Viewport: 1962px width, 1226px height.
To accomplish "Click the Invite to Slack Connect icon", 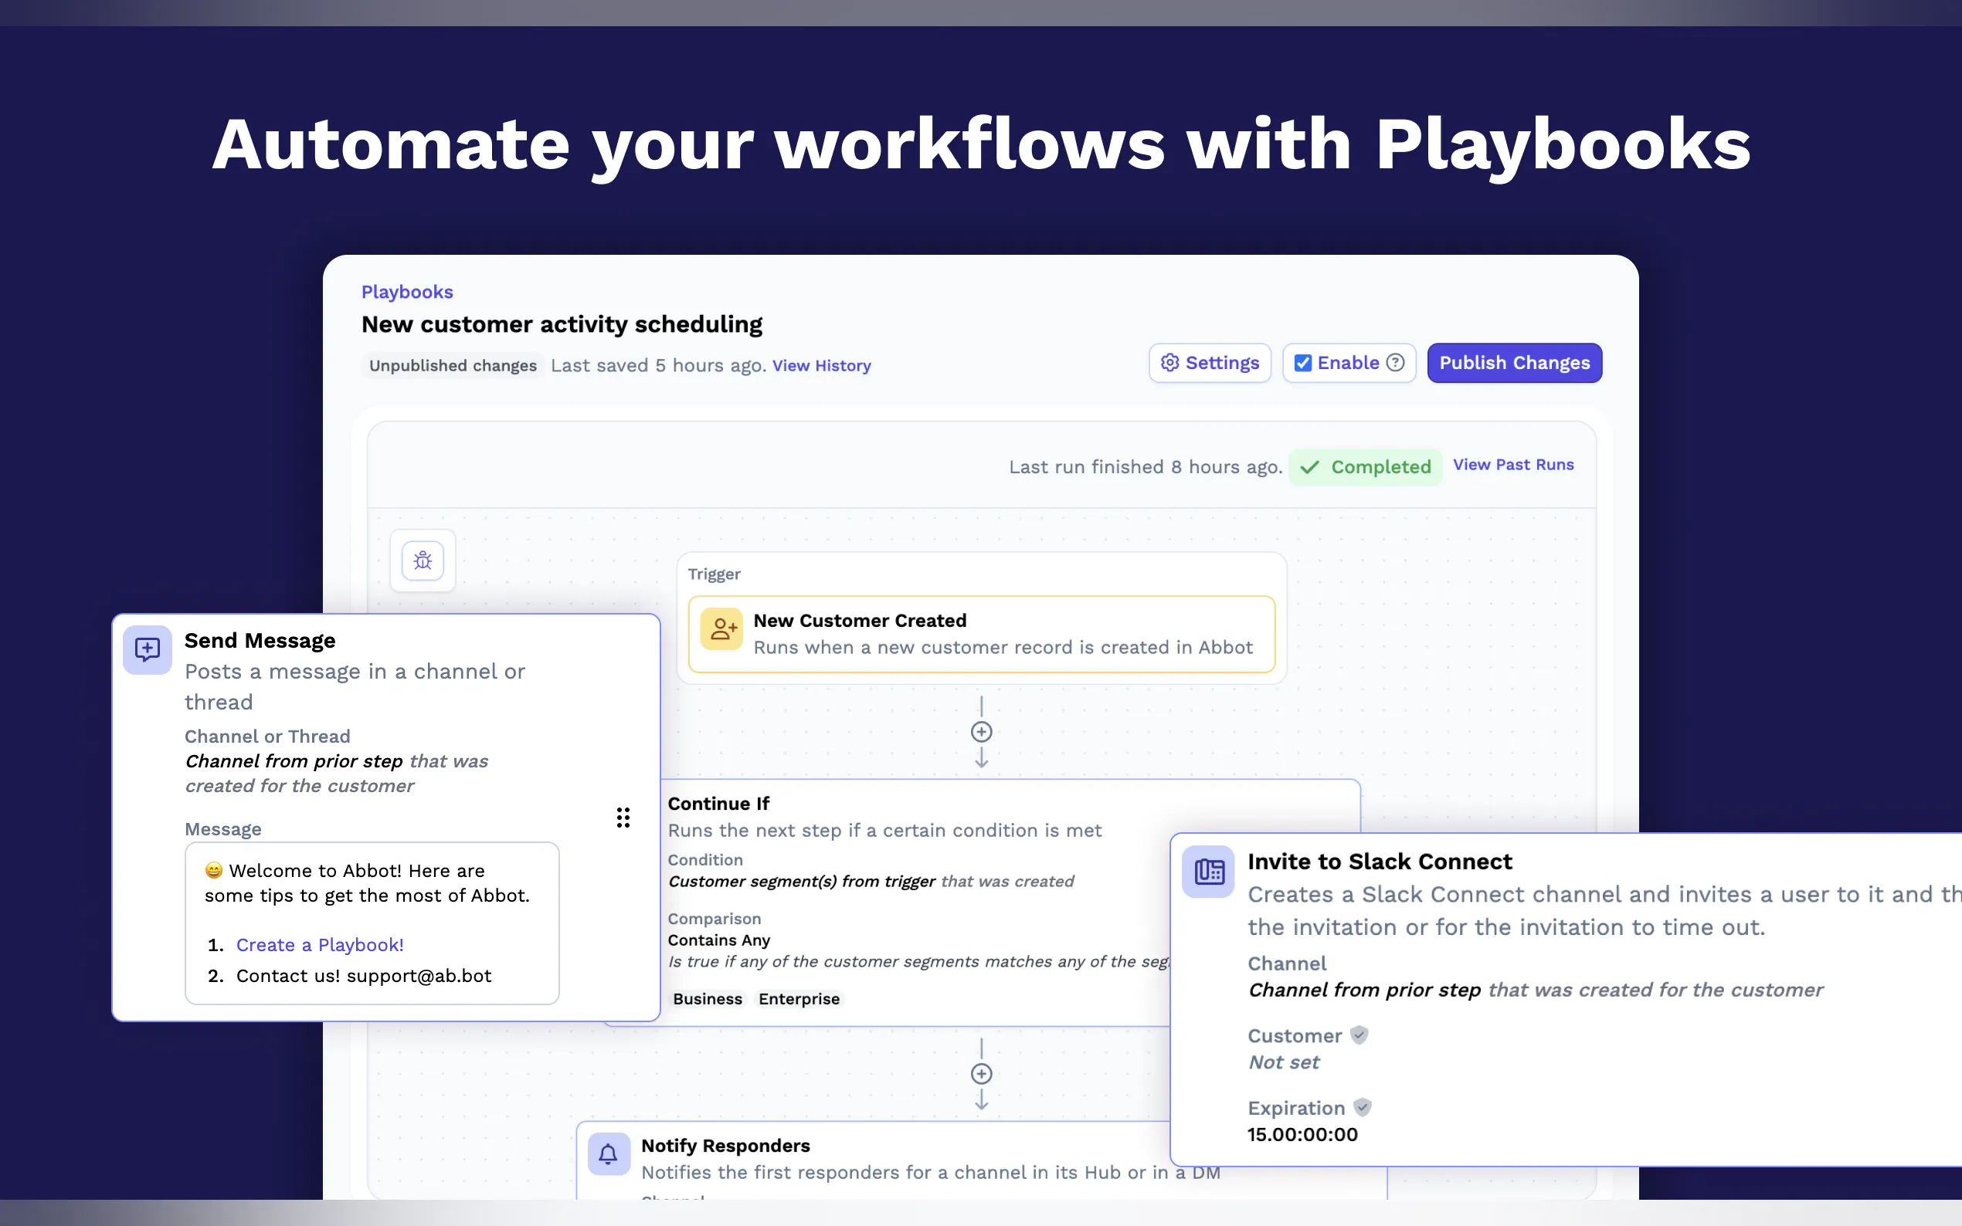I will coord(1207,872).
